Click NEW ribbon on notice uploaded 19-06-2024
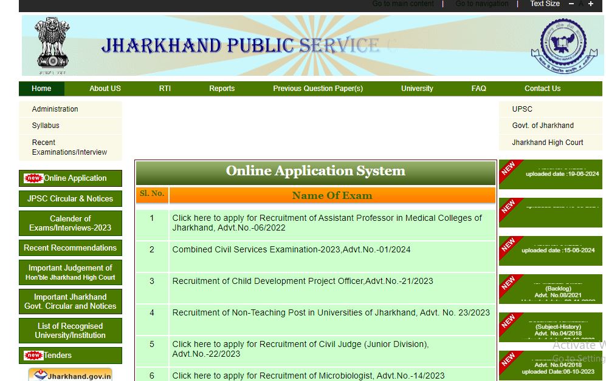Screen dimensions: 606x381 pos(509,169)
